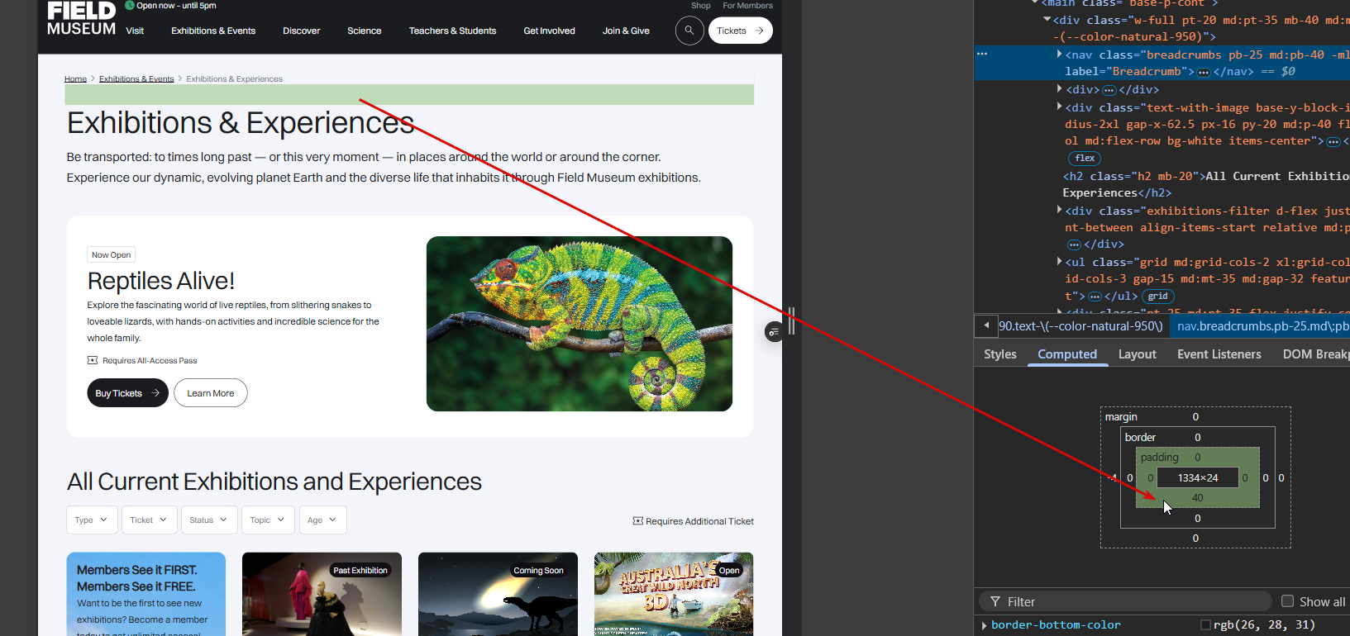This screenshot has height=636, width=1350.
Task: Open the Discover navigation menu
Action: (x=302, y=31)
